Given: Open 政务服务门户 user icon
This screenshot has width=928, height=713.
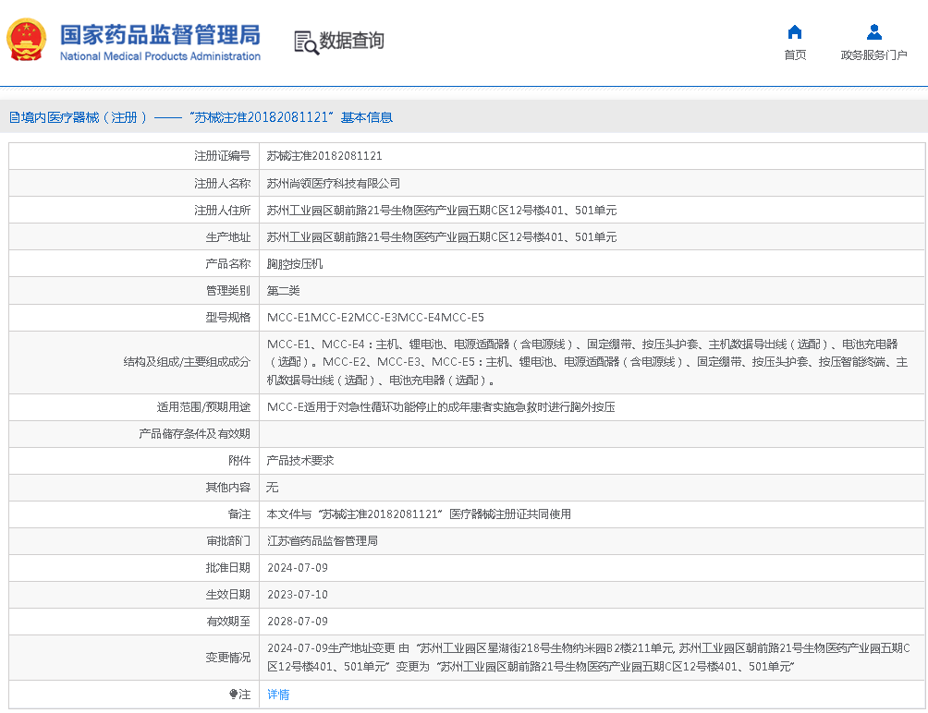Looking at the screenshot, I should 873,32.
